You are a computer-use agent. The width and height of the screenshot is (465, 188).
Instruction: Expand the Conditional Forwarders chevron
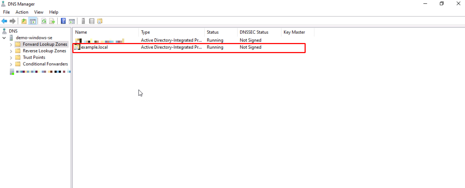11,64
